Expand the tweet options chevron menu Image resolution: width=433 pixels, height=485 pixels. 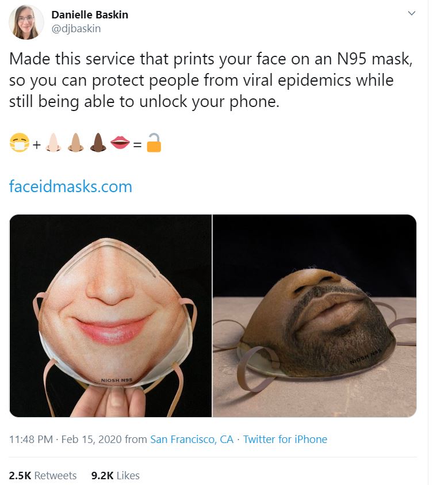pyautogui.click(x=412, y=13)
